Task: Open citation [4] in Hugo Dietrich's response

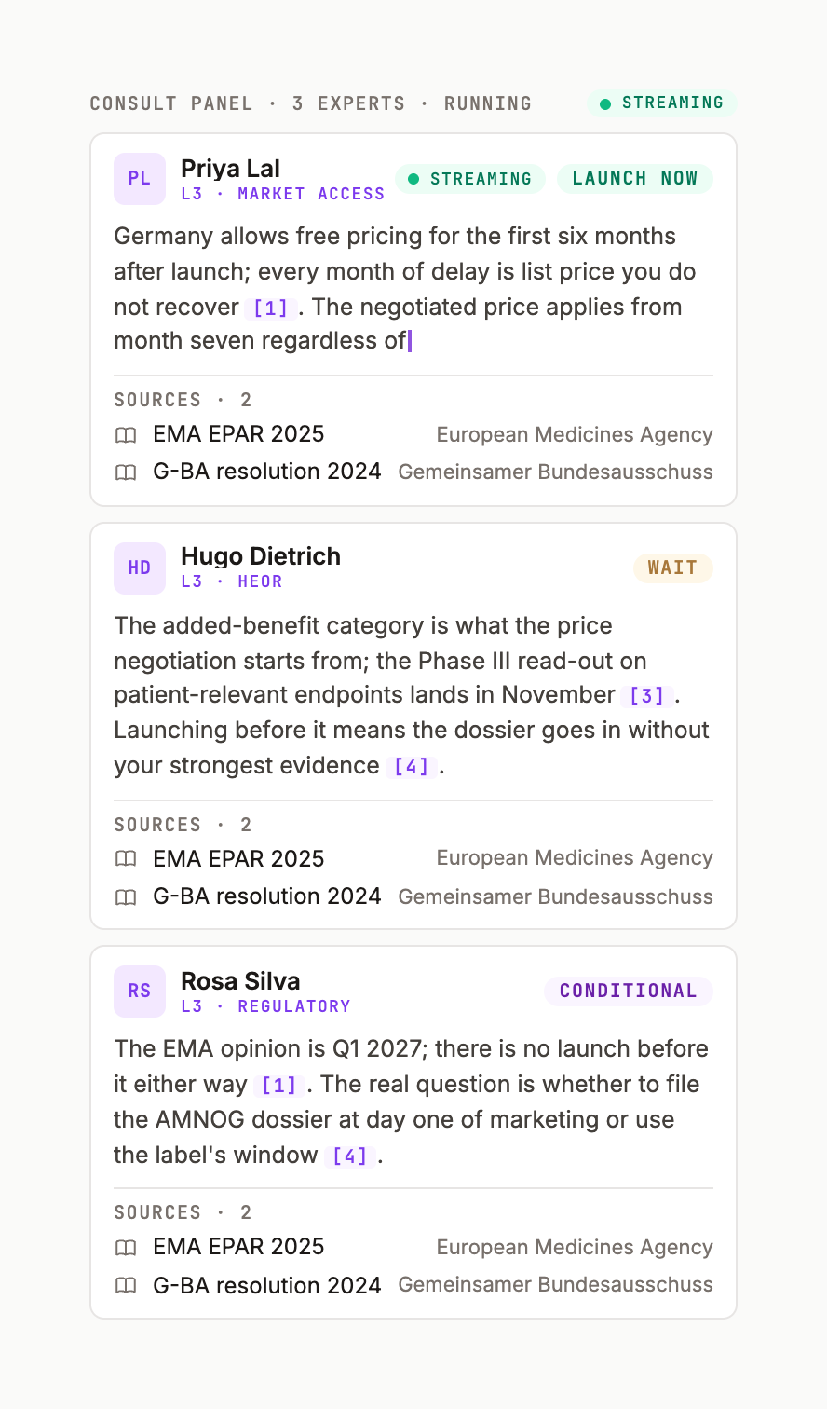Action: 412,767
